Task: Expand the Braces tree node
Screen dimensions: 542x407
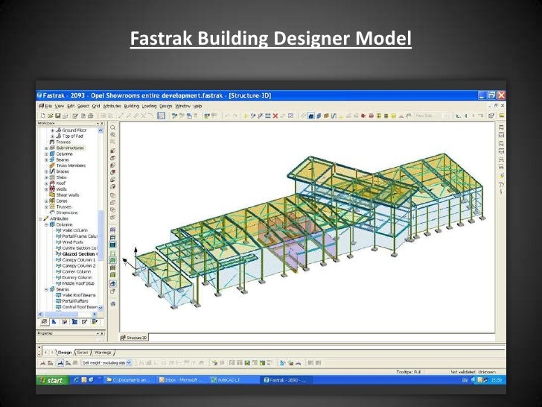Action: click(46, 171)
